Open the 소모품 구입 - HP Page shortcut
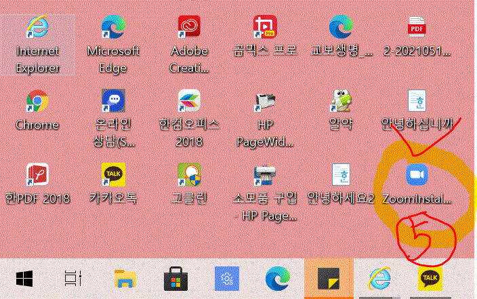This screenshot has height=299, width=477. pos(265,193)
